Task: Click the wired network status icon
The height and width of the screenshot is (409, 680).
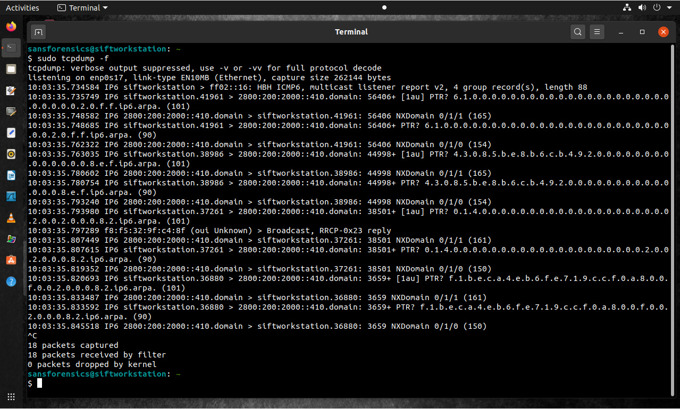Action: 627,7
